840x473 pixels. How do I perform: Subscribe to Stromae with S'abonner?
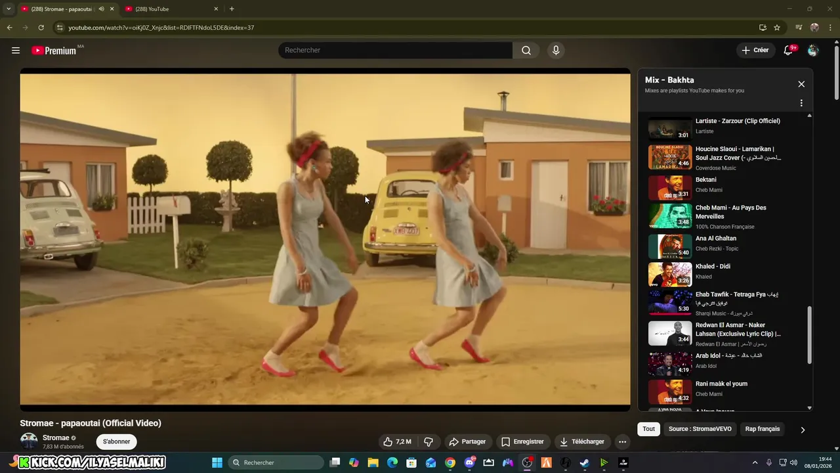tap(116, 441)
